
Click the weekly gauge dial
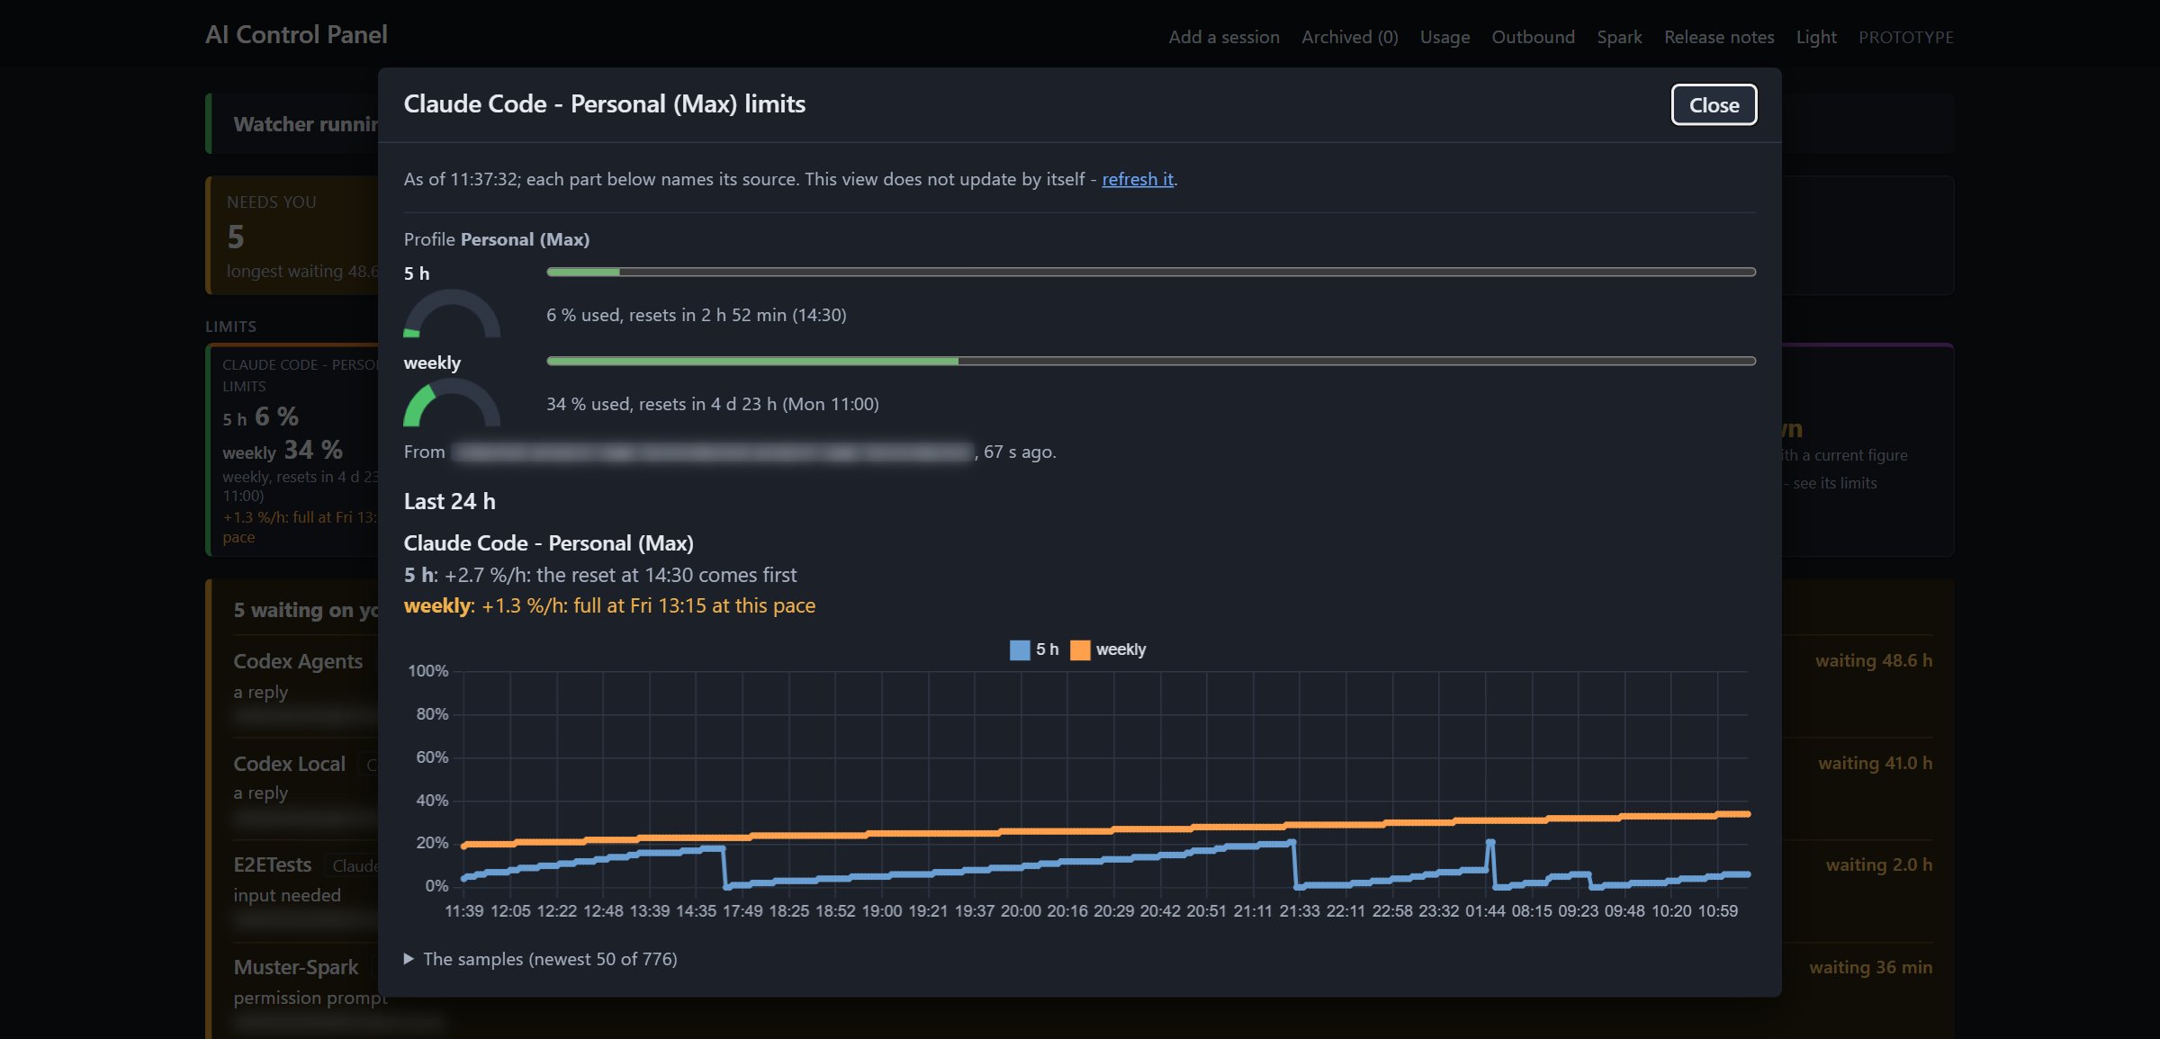[452, 402]
